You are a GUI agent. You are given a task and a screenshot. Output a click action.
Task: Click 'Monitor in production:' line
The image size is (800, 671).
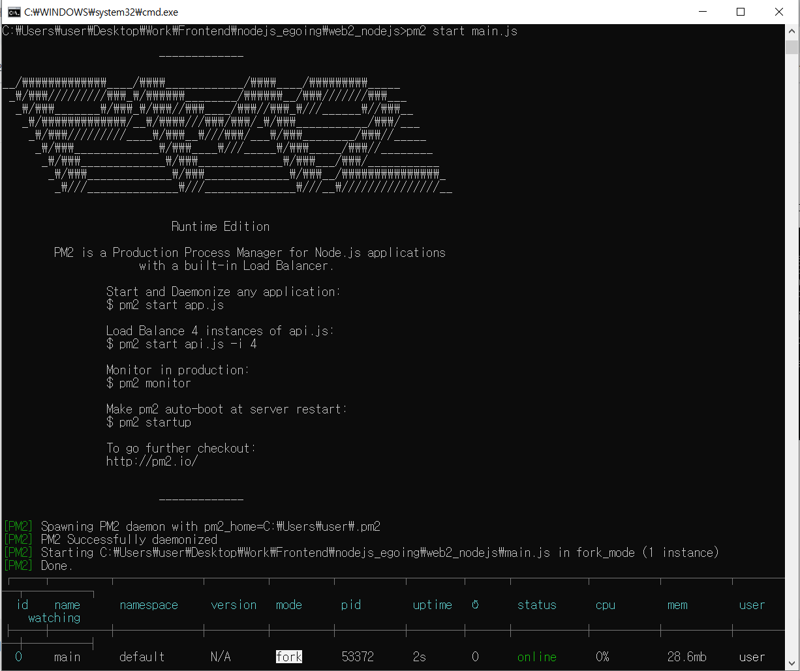tap(178, 370)
